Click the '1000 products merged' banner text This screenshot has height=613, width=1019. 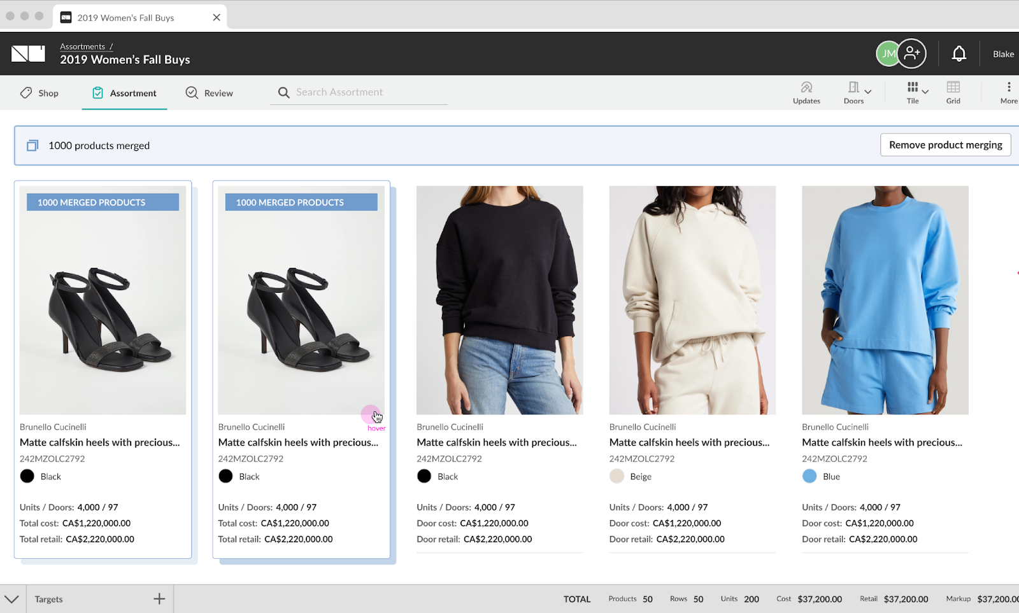[99, 146]
